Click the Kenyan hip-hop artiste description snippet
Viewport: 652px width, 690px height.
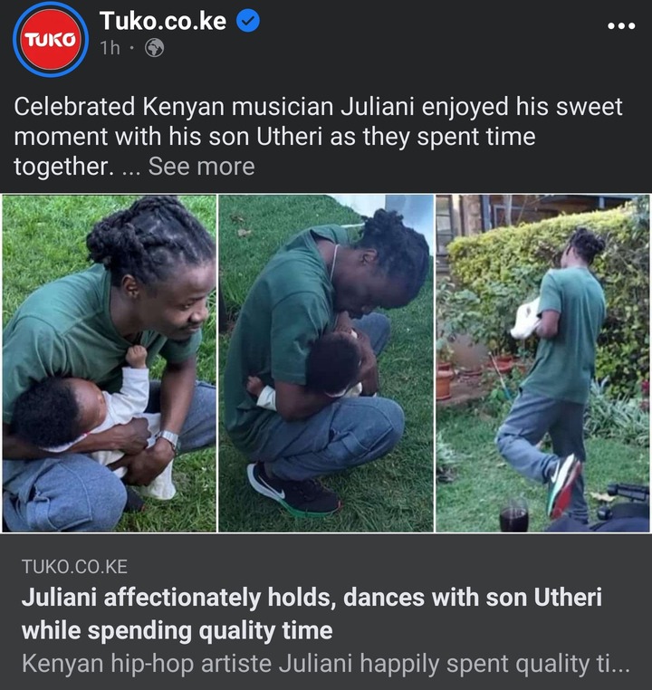[x=326, y=664]
